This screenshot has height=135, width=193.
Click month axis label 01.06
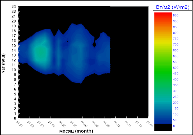[x=73, y=124]
